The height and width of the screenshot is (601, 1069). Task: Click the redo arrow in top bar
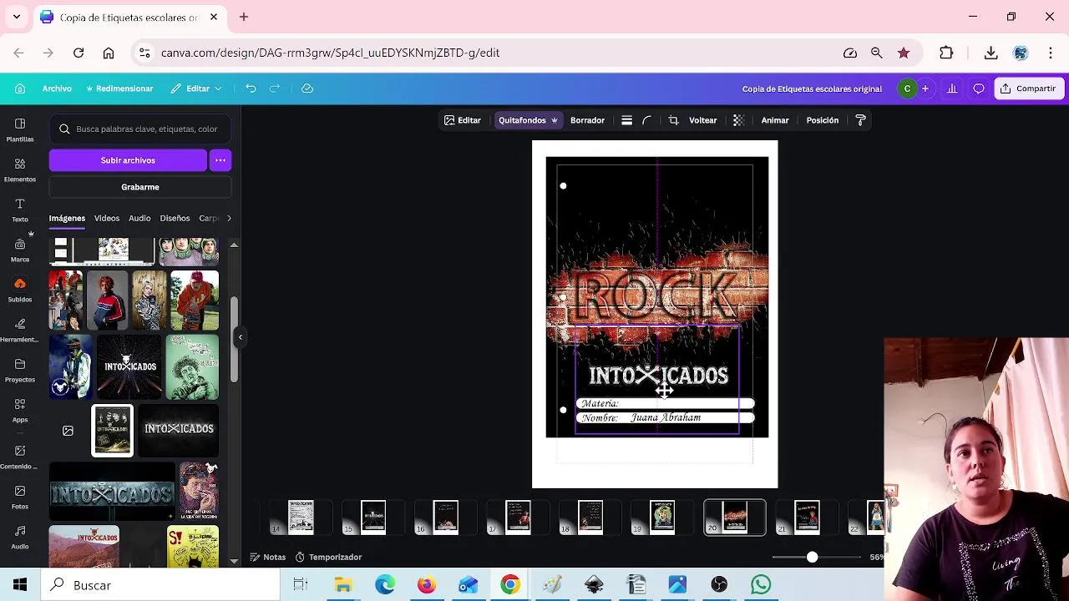pos(274,88)
